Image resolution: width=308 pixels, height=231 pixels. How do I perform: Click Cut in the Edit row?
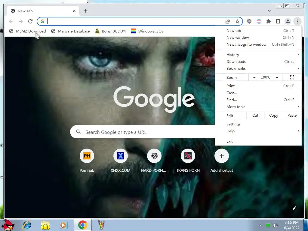[255, 115]
